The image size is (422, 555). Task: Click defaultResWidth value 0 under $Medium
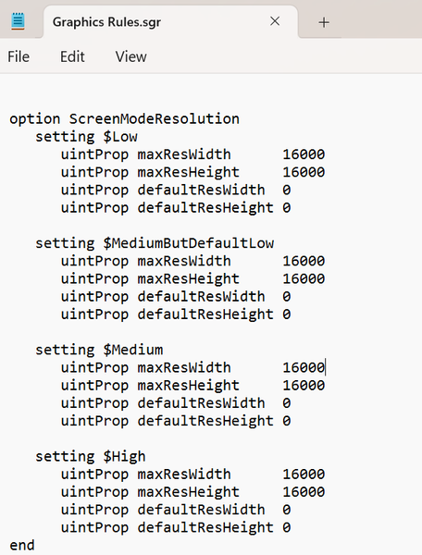[x=286, y=403]
